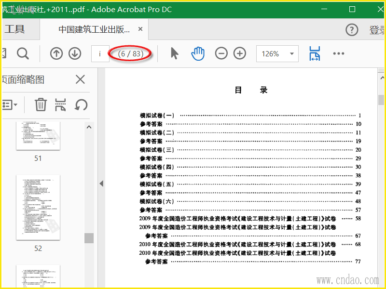This screenshot has height=289, width=386.
Task: Select the page 52 thumbnail
Action: [38, 208]
